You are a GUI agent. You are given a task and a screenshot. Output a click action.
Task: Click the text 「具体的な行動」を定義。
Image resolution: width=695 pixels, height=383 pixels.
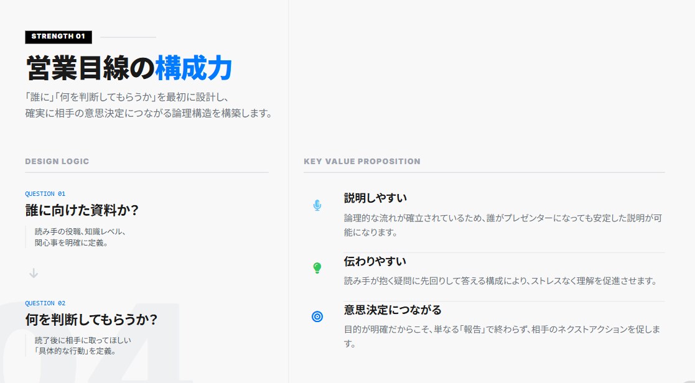[75, 351]
